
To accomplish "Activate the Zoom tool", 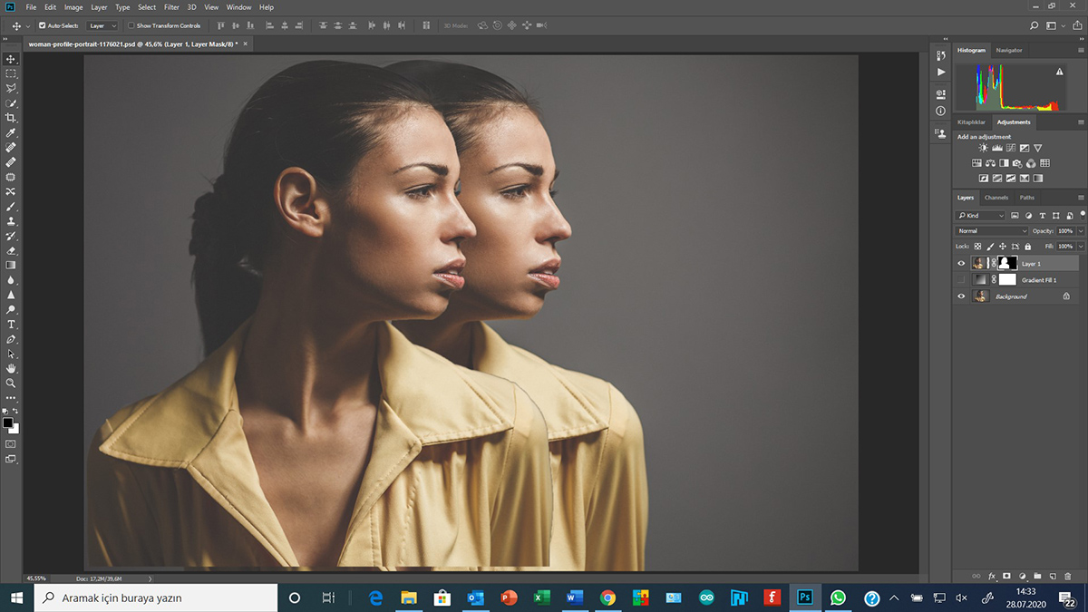I will [11, 383].
